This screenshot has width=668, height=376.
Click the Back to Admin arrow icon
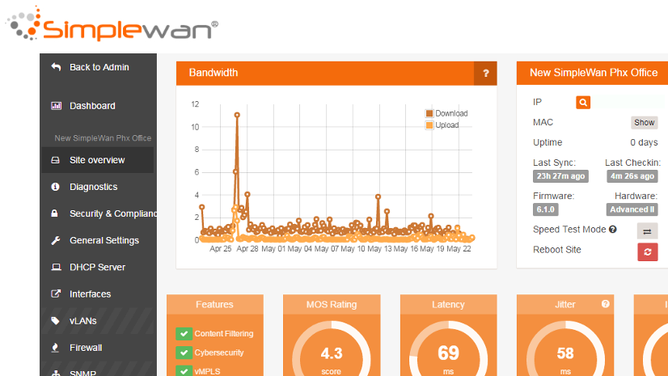56,67
